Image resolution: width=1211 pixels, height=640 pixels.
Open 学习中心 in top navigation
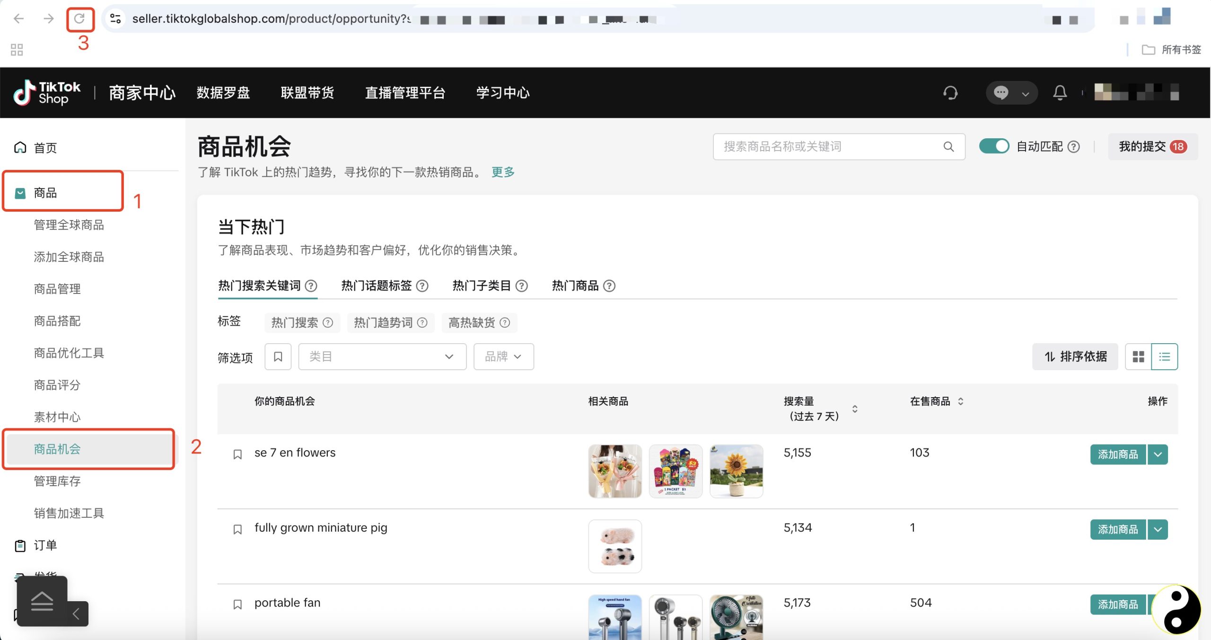click(x=503, y=93)
